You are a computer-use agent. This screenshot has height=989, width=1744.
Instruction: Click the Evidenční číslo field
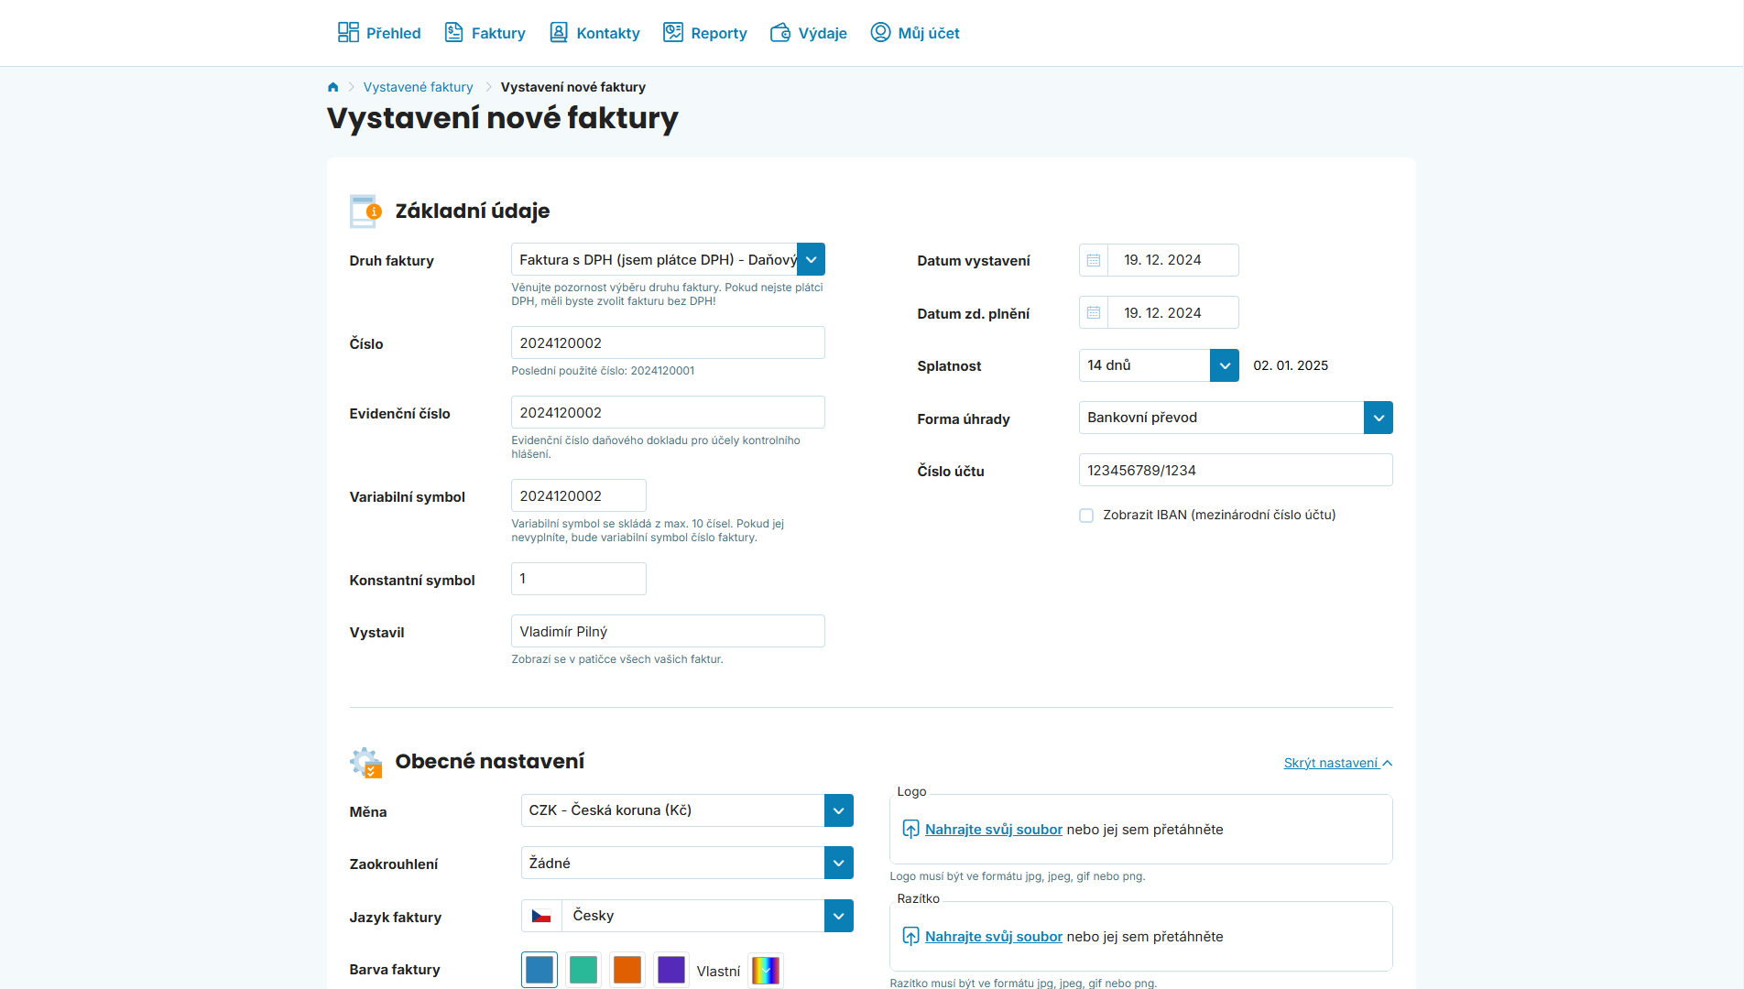coord(668,412)
